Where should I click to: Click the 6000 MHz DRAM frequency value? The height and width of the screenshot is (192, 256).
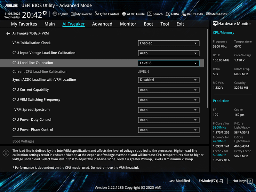pos(241,74)
